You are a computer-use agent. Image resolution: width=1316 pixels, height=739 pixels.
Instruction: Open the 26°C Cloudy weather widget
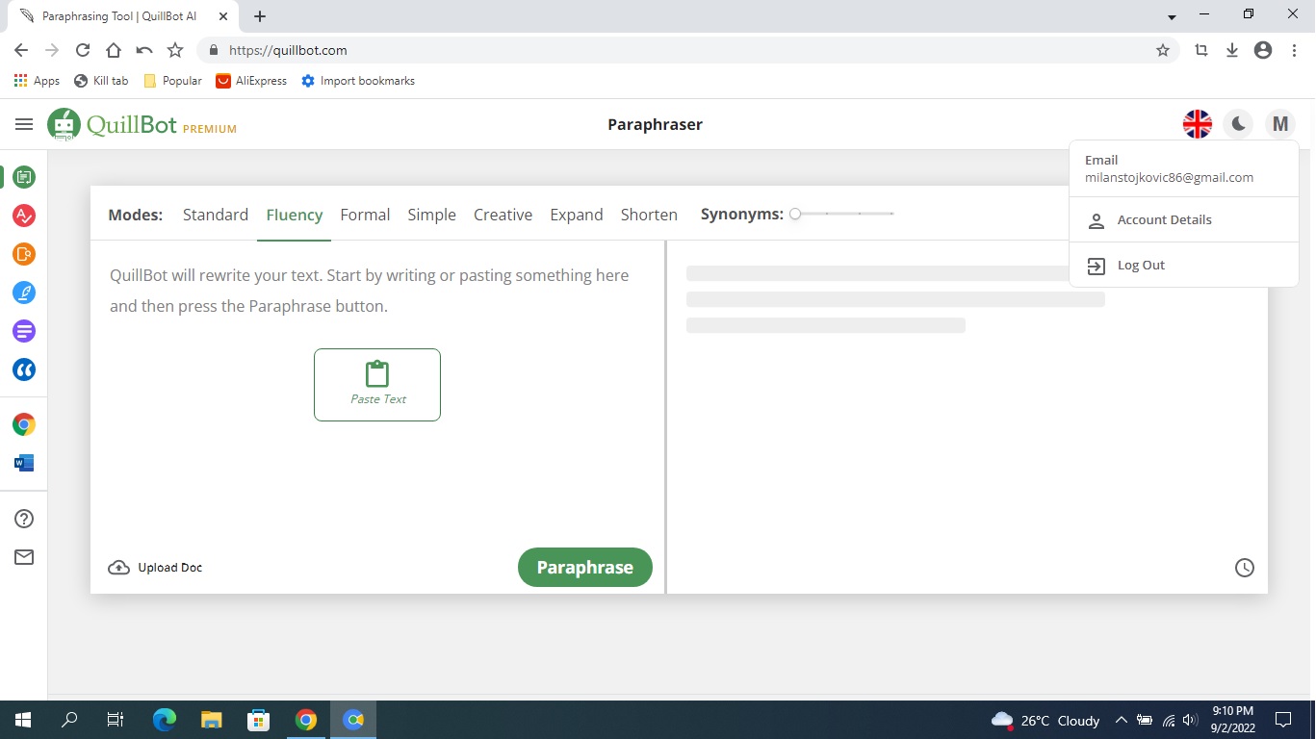tap(1045, 720)
